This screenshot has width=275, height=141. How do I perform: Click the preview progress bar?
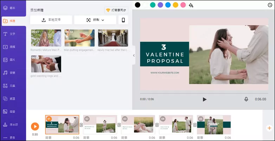point(204,93)
